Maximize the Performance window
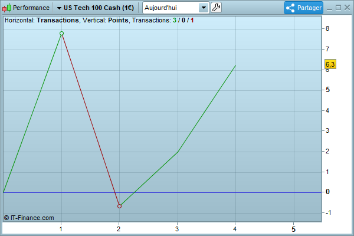 (x=338, y=8)
